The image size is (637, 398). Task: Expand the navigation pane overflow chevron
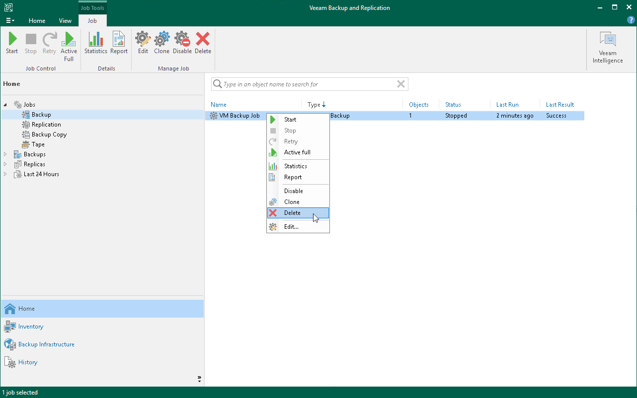coord(199,379)
